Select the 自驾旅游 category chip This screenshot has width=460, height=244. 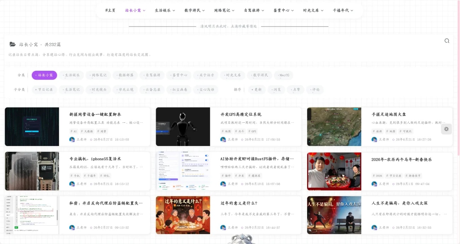pos(152,75)
